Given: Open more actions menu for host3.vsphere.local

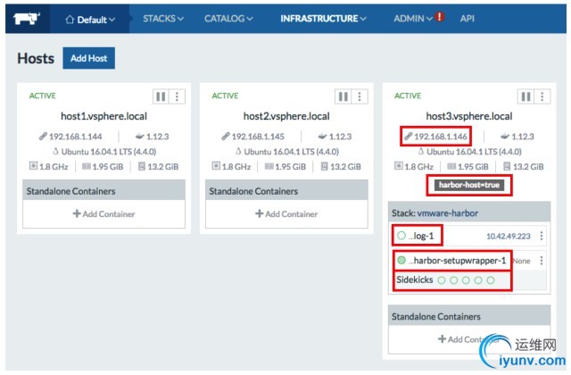Looking at the screenshot, I should point(542,96).
